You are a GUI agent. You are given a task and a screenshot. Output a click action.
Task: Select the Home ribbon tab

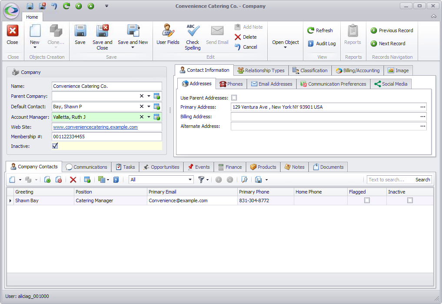tap(32, 17)
